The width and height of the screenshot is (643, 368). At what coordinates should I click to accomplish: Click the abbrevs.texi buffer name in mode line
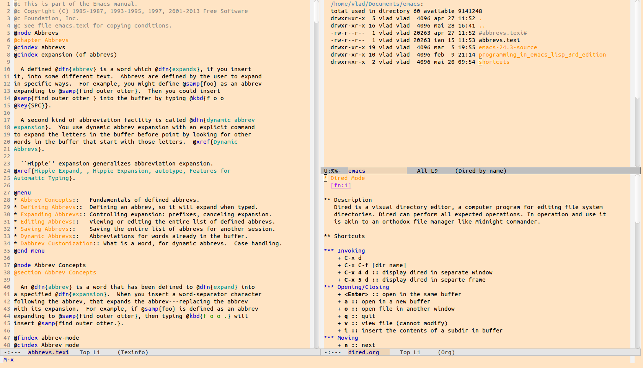pyautogui.click(x=49, y=352)
